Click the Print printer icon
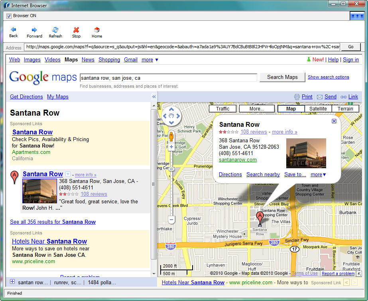The width and height of the screenshot is (368, 301). tap(297, 97)
